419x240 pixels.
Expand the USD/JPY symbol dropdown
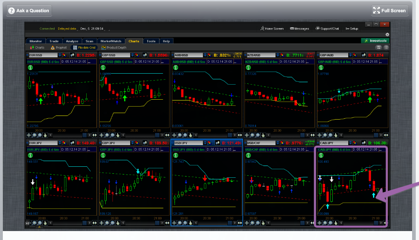[x=205, y=143]
